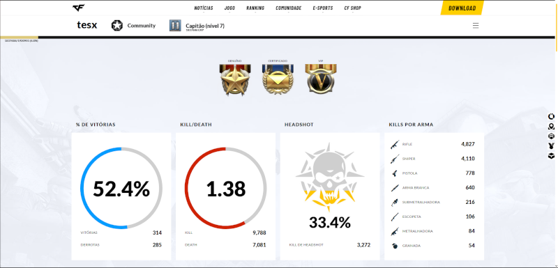
Task: Click the 1.38 kill/death ratio value
Action: click(x=225, y=189)
